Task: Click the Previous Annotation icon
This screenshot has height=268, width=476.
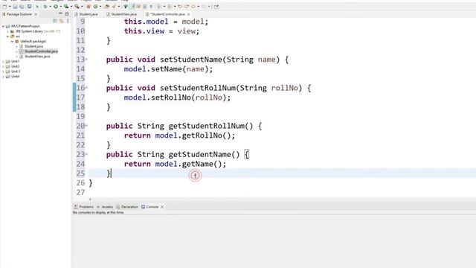Action: pos(170,7)
